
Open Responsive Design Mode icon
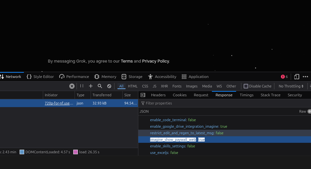297,77
